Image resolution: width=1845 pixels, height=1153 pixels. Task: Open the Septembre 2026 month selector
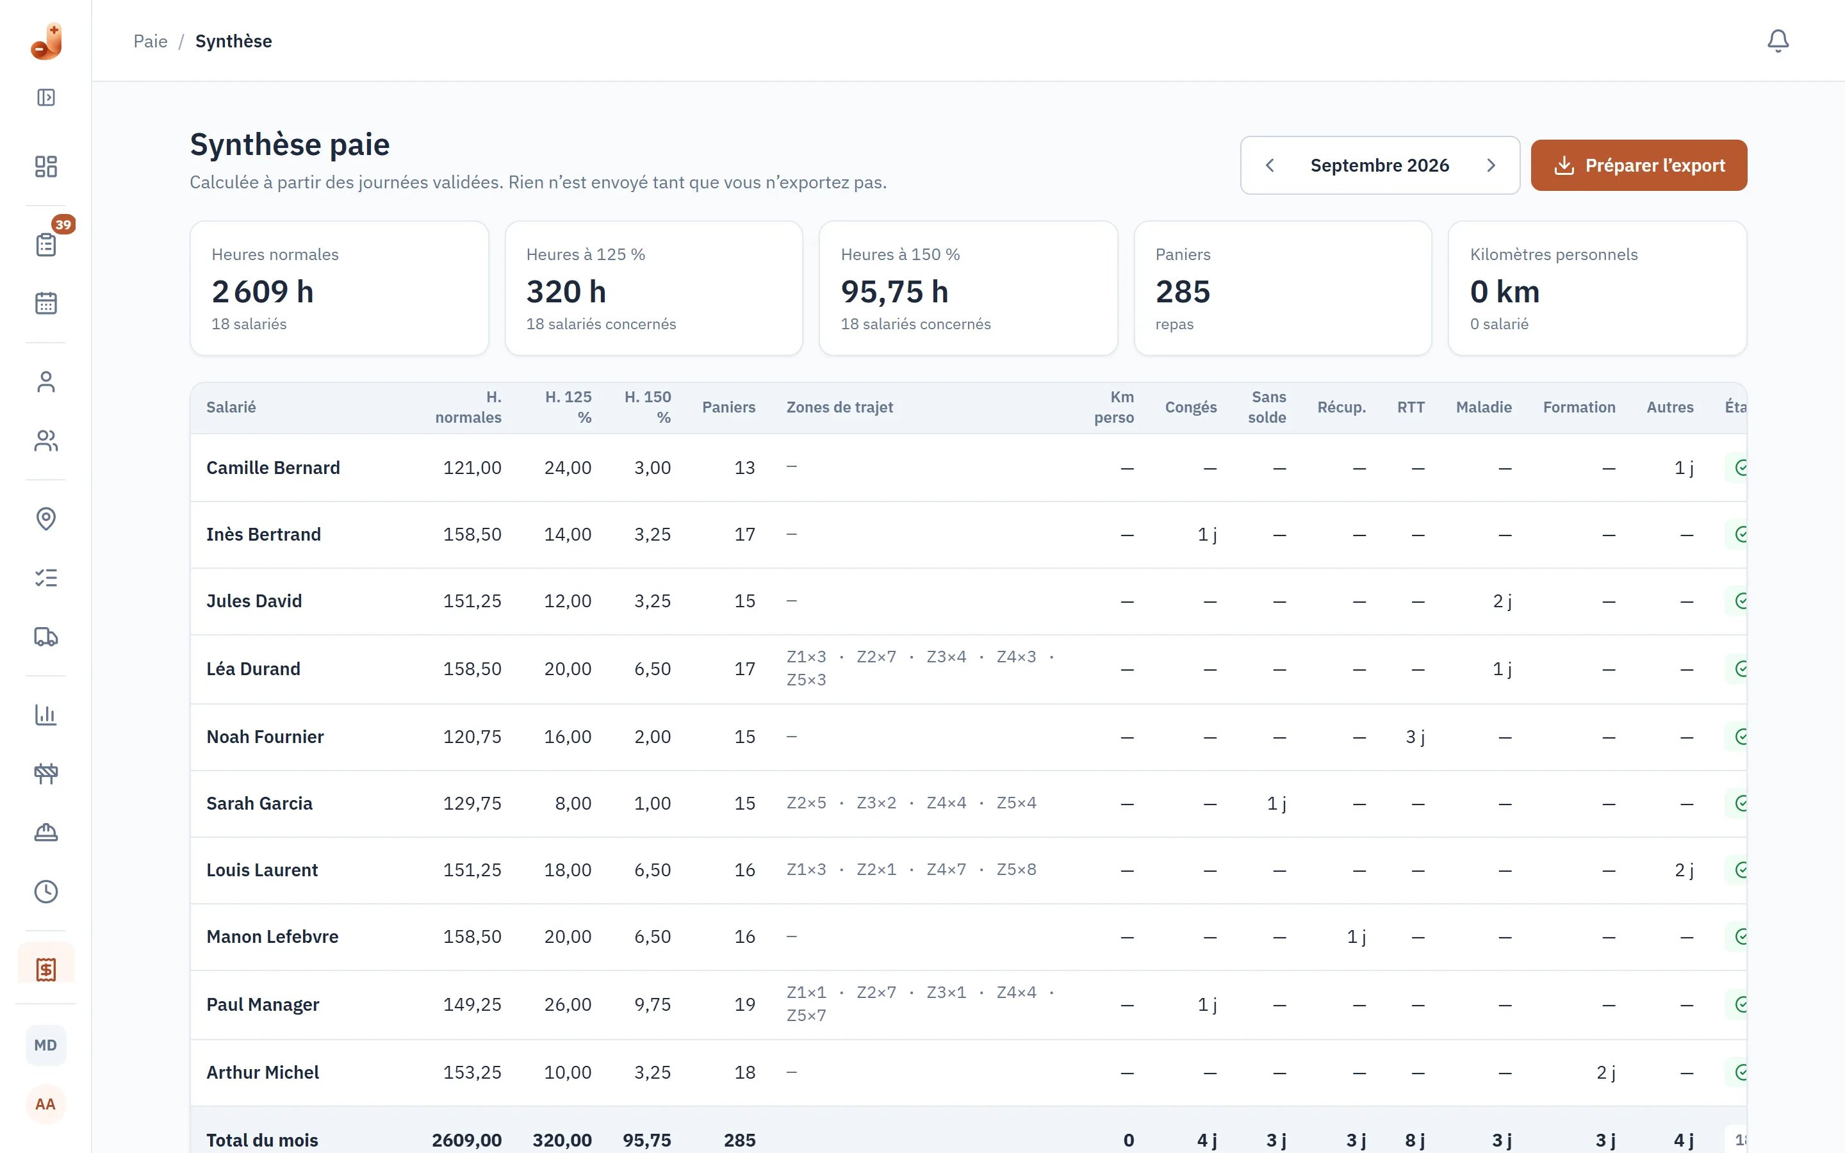(1379, 165)
